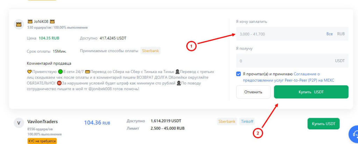Select the Sberbank tag in VavilonTraders row
The width and height of the screenshot is (358, 144).
pos(227,122)
